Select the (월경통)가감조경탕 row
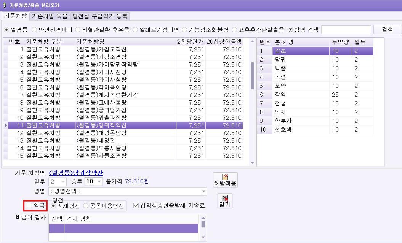Image resolution: width=402 pixels, height=243 pixels. (x=125, y=57)
